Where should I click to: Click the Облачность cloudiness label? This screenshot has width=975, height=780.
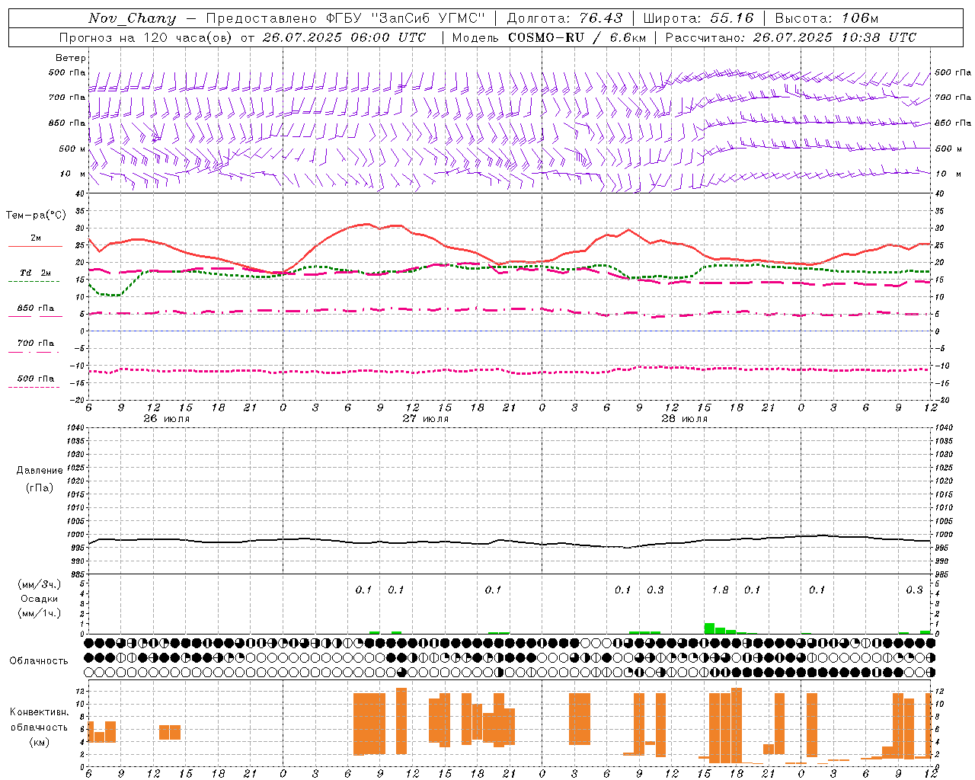[x=39, y=661]
